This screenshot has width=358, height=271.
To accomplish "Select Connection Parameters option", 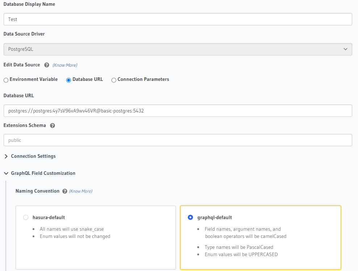I will (113, 79).
